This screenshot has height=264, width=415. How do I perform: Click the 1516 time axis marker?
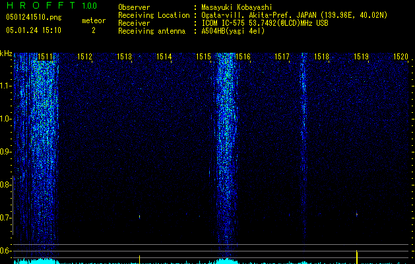tap(243, 57)
